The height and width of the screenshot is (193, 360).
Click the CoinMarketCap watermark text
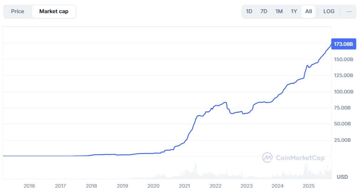pyautogui.click(x=300, y=158)
